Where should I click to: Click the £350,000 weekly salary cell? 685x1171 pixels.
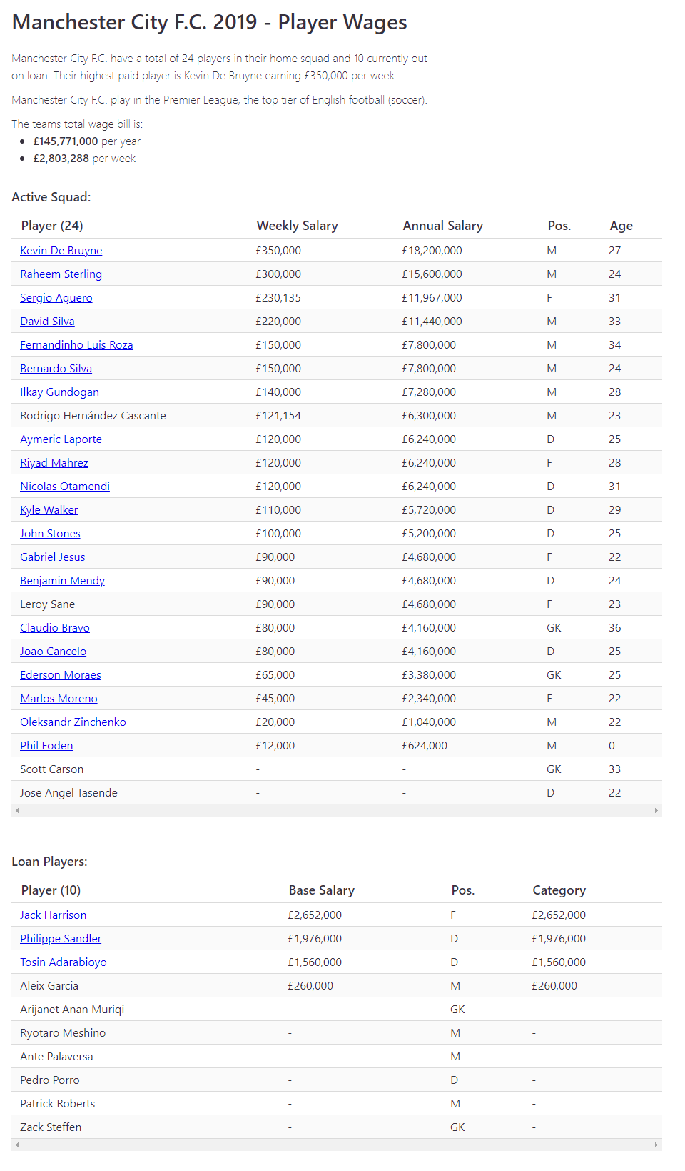coord(278,251)
